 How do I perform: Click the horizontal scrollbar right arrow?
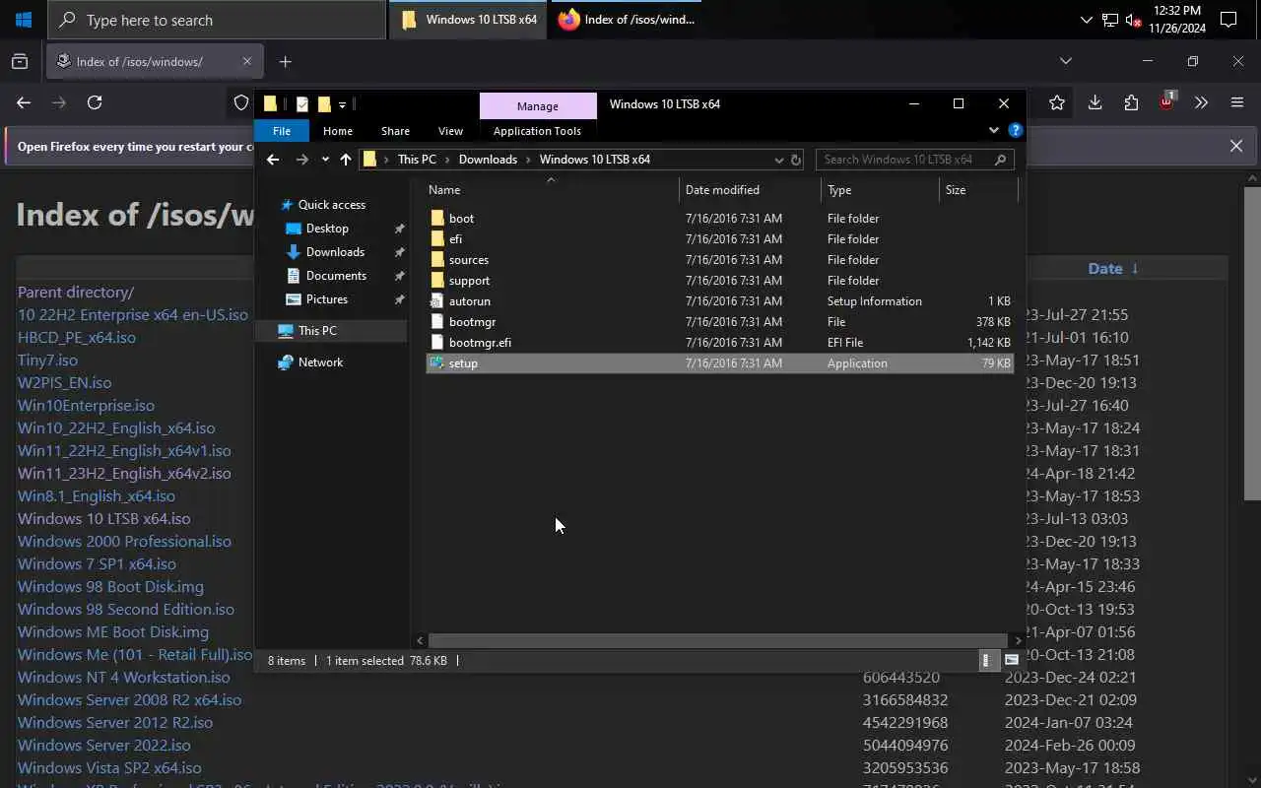pyautogui.click(x=1019, y=640)
